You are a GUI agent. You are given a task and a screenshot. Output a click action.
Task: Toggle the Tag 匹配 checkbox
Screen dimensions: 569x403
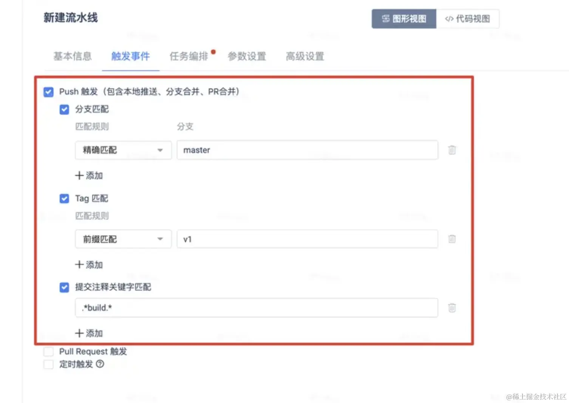click(x=64, y=198)
